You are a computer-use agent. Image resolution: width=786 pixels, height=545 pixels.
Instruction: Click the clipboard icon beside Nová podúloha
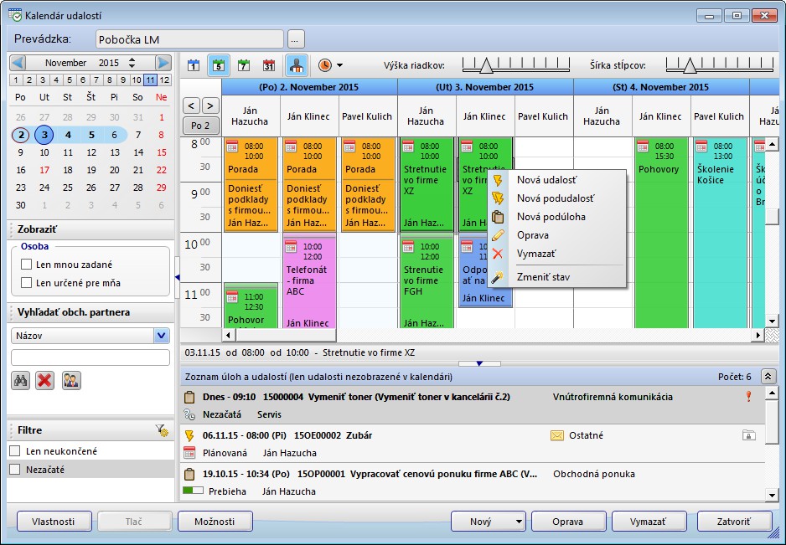pos(498,217)
